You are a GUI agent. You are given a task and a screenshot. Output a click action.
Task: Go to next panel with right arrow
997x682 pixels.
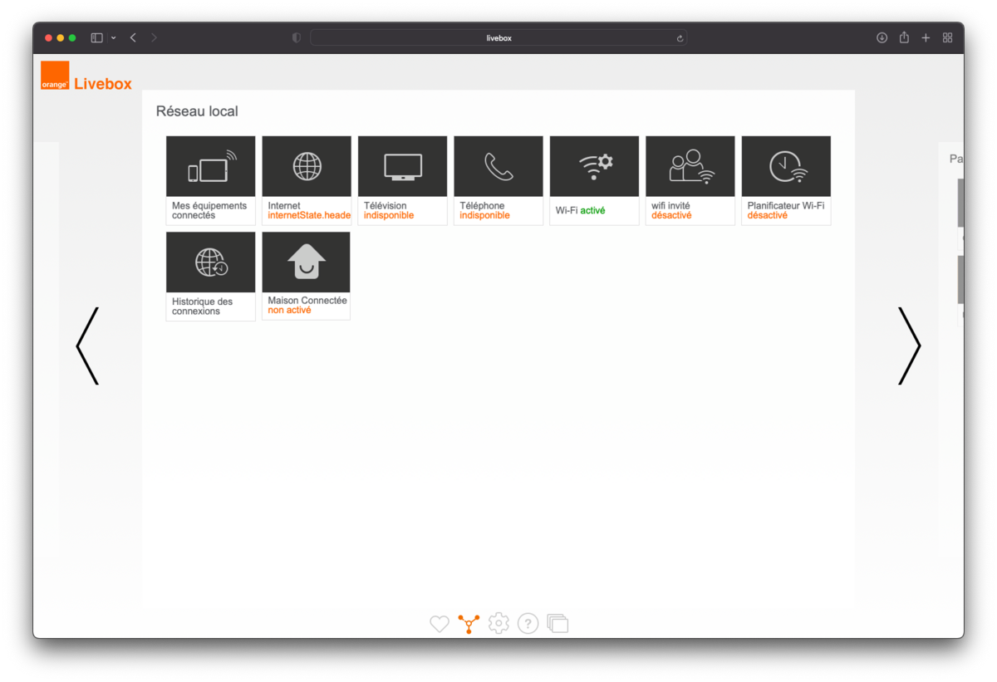[x=910, y=346]
